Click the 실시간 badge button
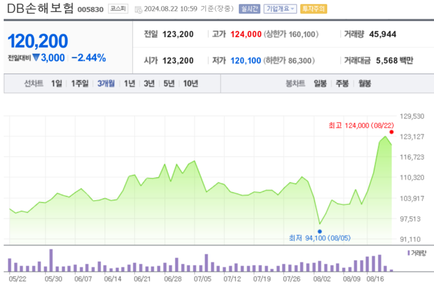Image resolution: width=434 pixels, height=284 pixels. coord(249,9)
